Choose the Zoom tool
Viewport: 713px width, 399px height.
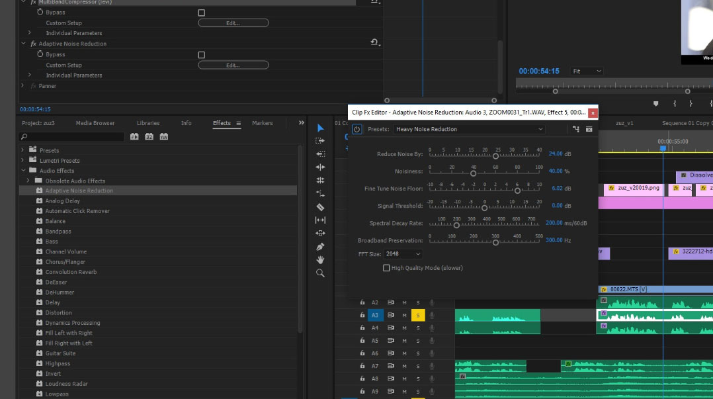[320, 273]
